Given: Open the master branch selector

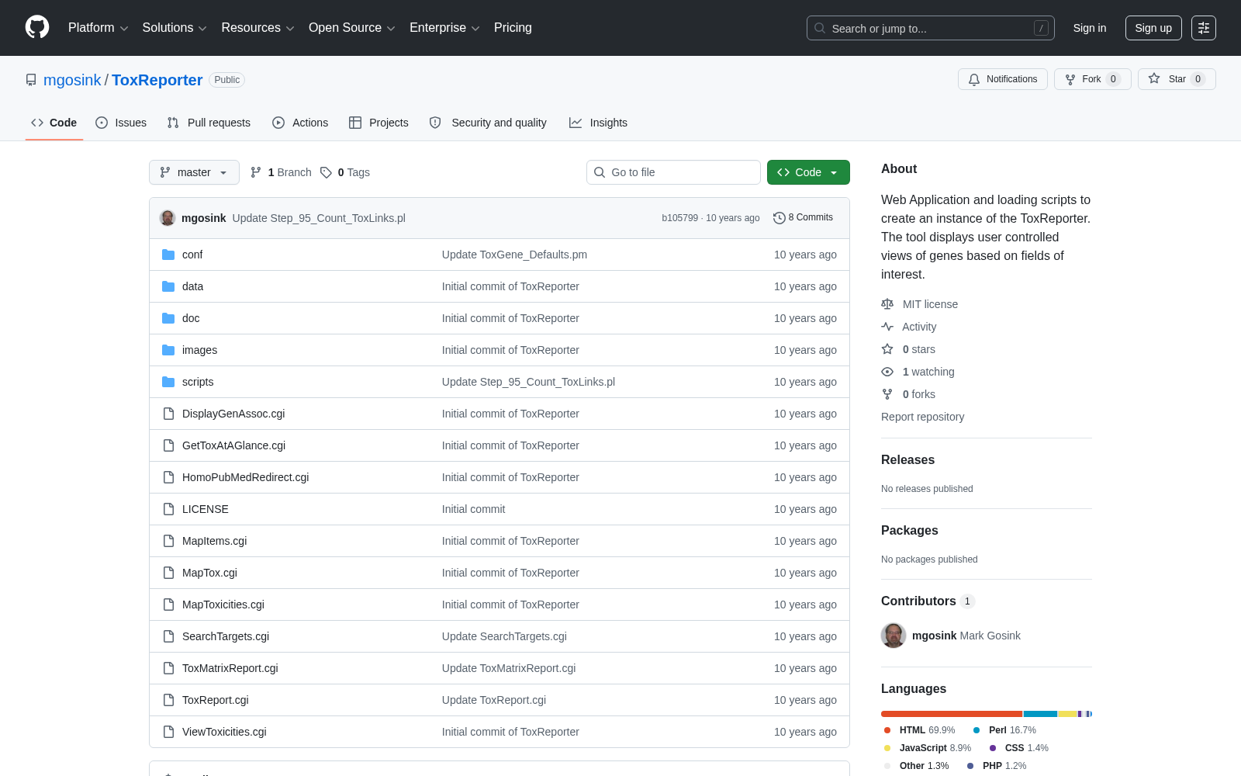Looking at the screenshot, I should 194,172.
